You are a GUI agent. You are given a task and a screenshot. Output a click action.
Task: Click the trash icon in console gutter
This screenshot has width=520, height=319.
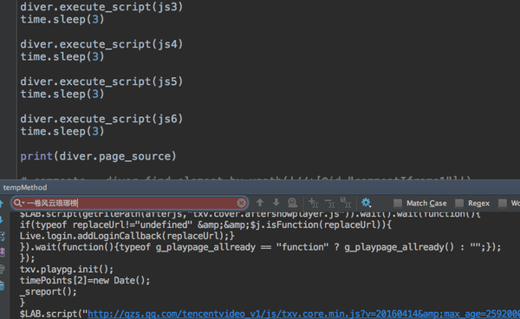point(2,285)
